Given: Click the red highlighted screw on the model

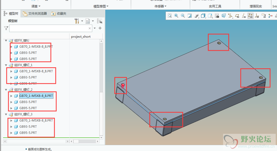Looking at the screenshot, I should click(x=123, y=86).
